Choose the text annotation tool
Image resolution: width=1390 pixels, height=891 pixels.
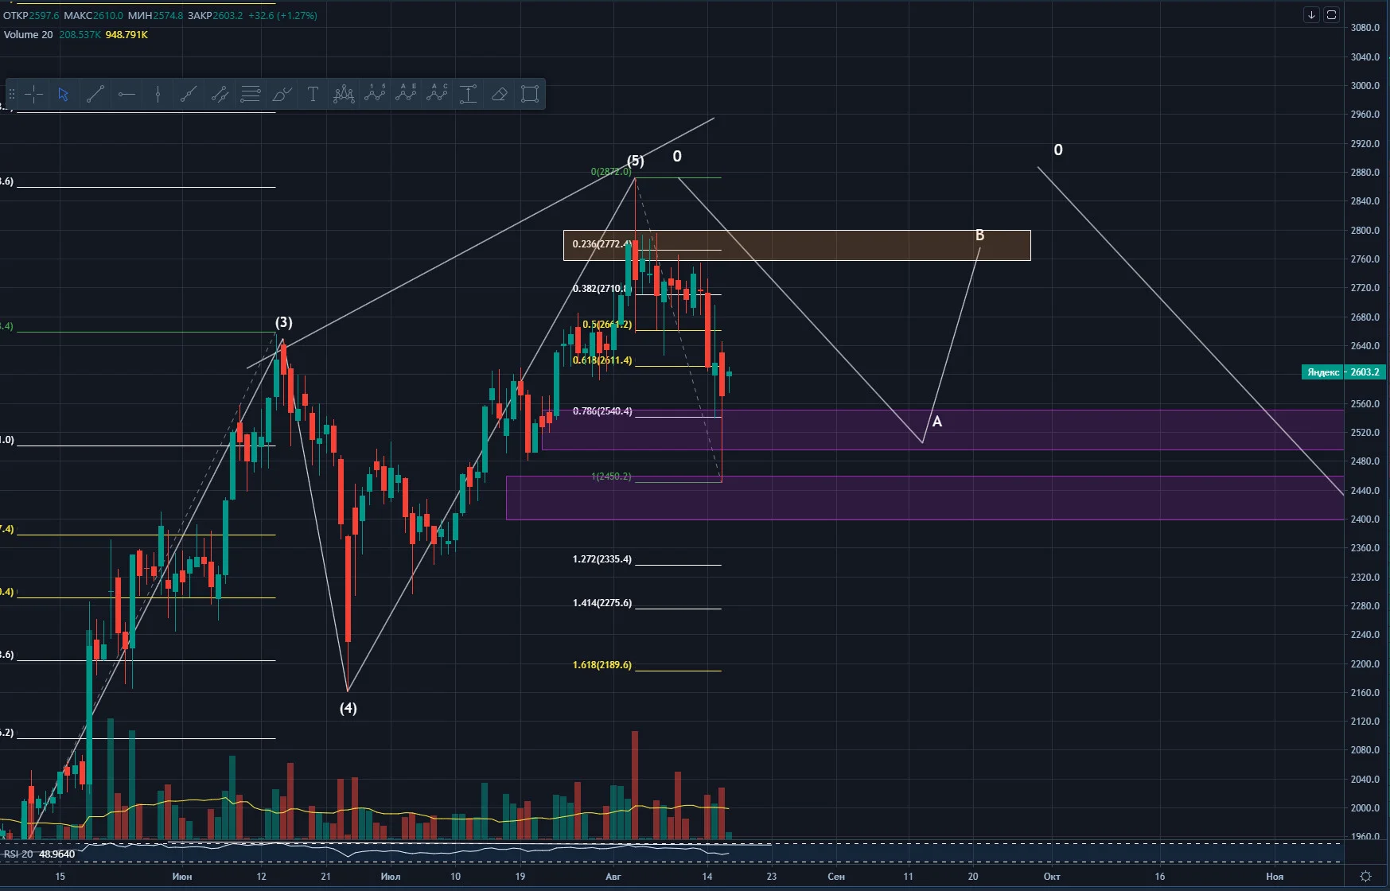coord(313,95)
